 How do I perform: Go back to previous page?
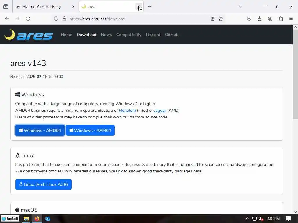(7, 19)
